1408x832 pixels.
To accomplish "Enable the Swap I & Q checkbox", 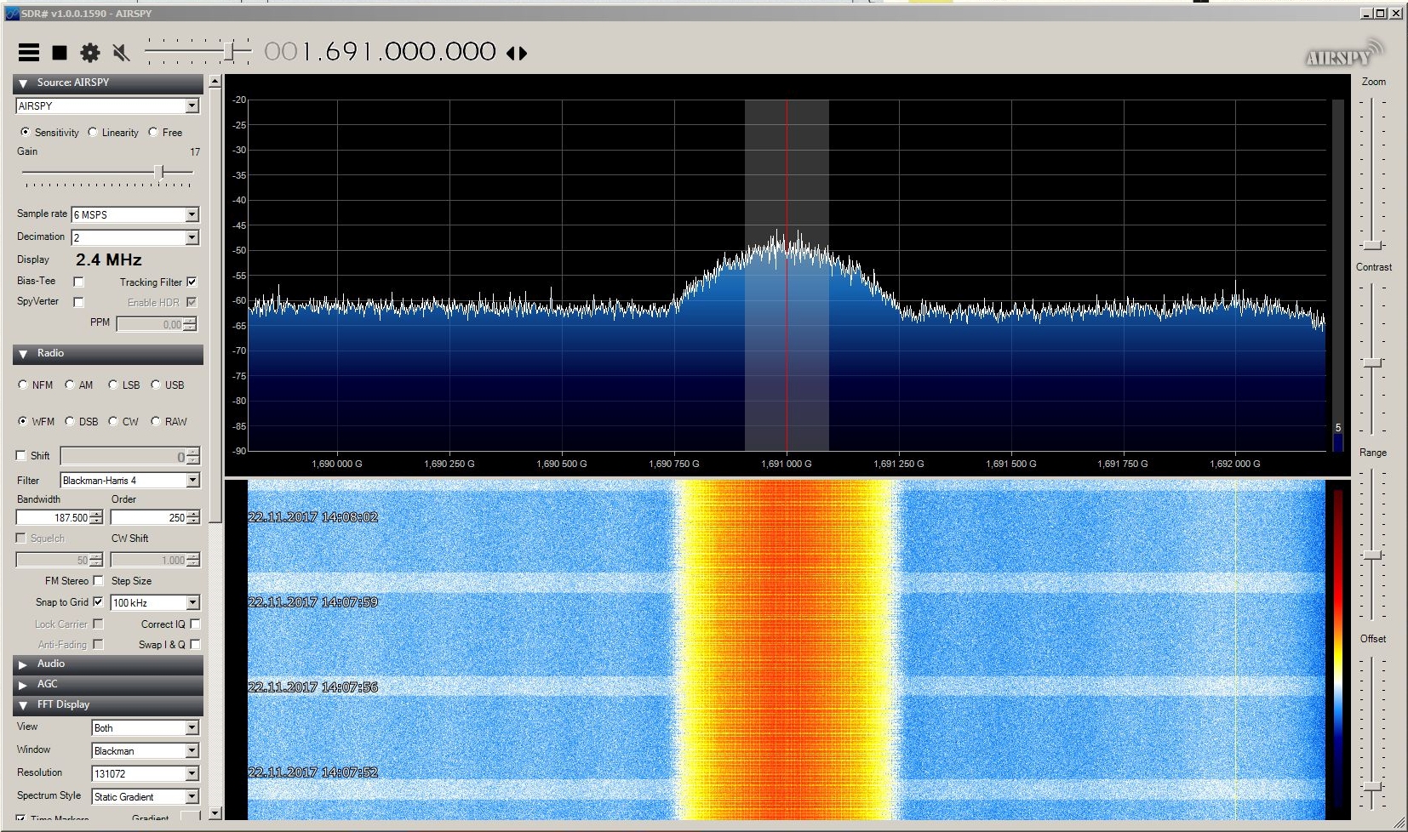I will (x=195, y=644).
